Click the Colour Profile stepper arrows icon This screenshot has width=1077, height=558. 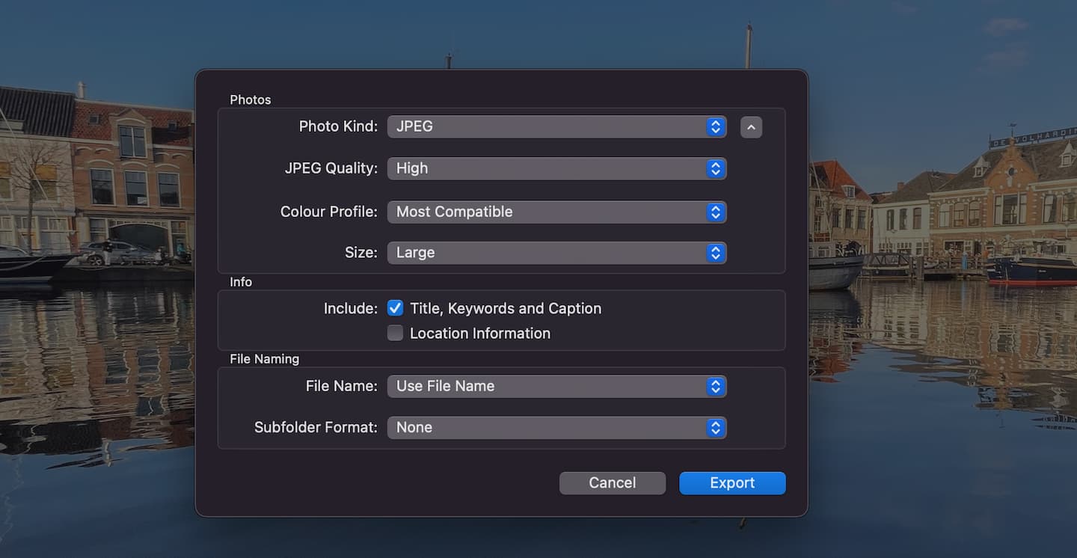[717, 212]
